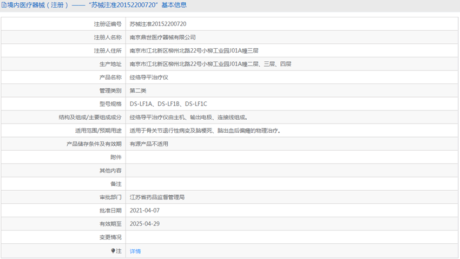Click the 产品名称 row label
Viewport: 460px width, 259px height.
110,77
